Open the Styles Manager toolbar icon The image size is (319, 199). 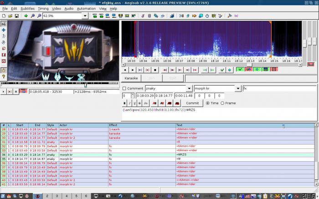point(143,15)
